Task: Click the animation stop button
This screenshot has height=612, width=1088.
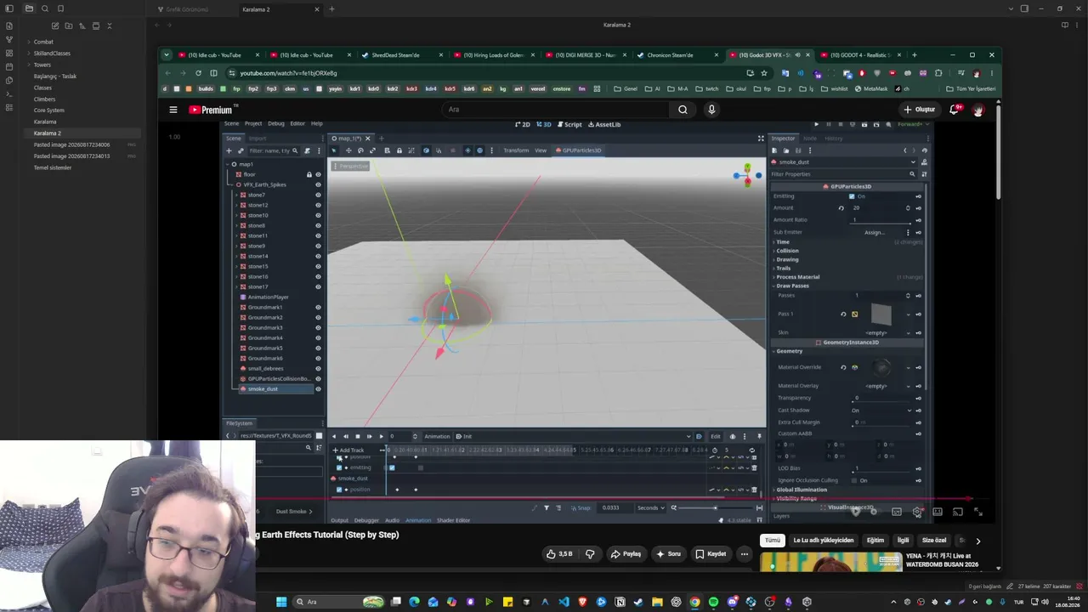Action: [357, 436]
